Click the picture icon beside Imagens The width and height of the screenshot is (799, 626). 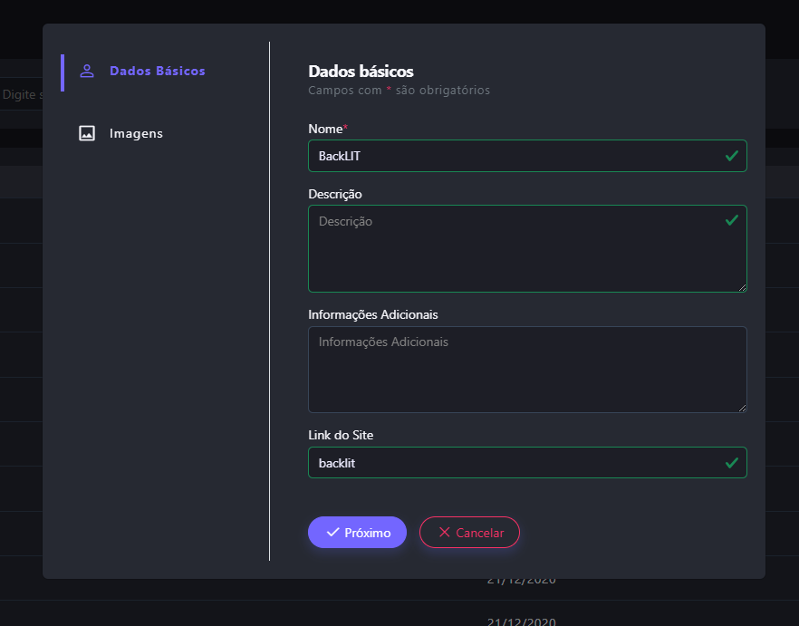coord(87,133)
